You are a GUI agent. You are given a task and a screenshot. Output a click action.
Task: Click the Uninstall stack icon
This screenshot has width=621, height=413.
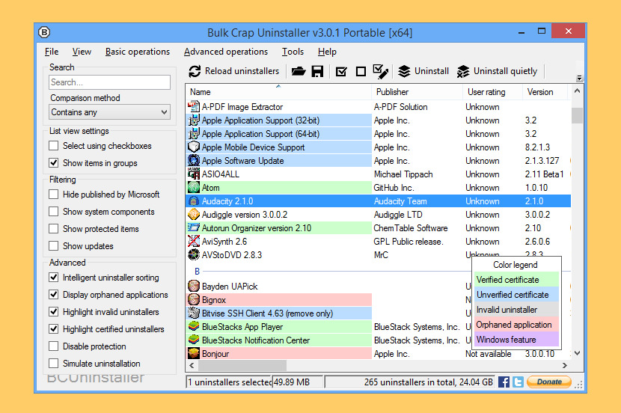click(x=404, y=71)
